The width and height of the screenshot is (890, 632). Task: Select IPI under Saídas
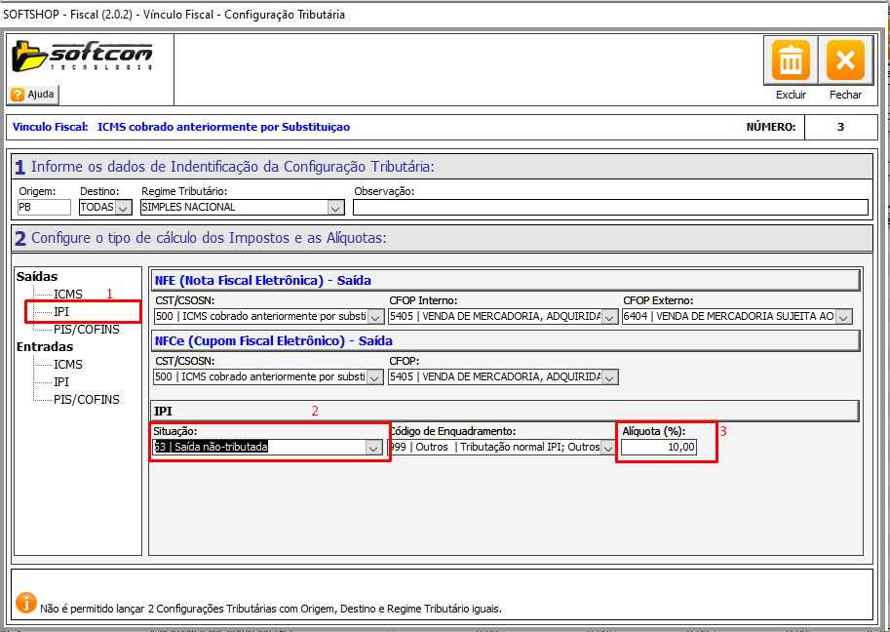[61, 312]
